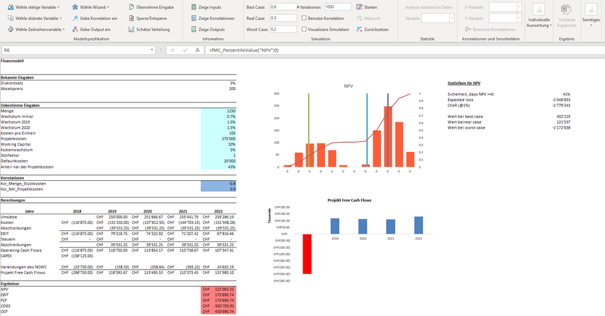Click the red negative cash flow bar

click(x=307, y=254)
